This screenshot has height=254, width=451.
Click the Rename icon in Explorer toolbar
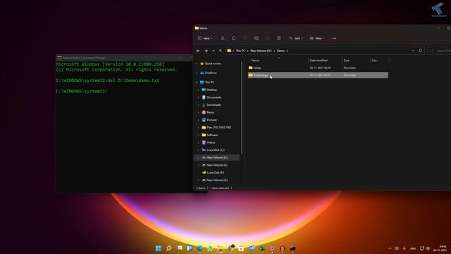(257, 38)
